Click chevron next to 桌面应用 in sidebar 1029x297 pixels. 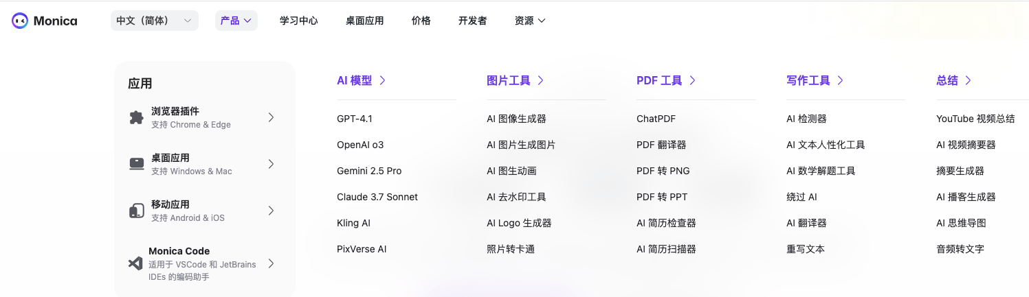[271, 164]
